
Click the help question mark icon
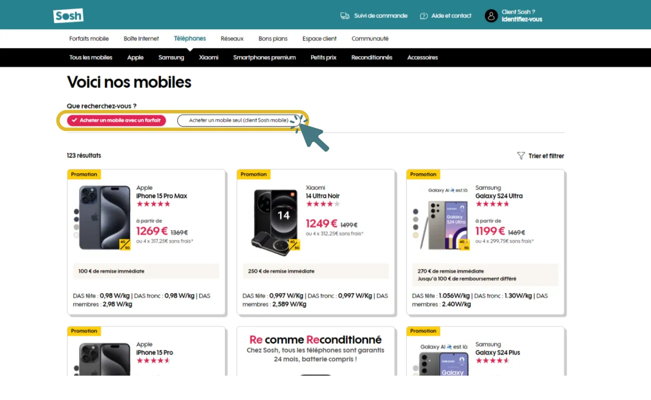click(x=424, y=16)
